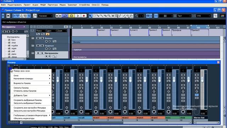Screen dimensions: 227x128
Task: Toggle monitor on the Ударные track
Action: (x=50, y=49)
